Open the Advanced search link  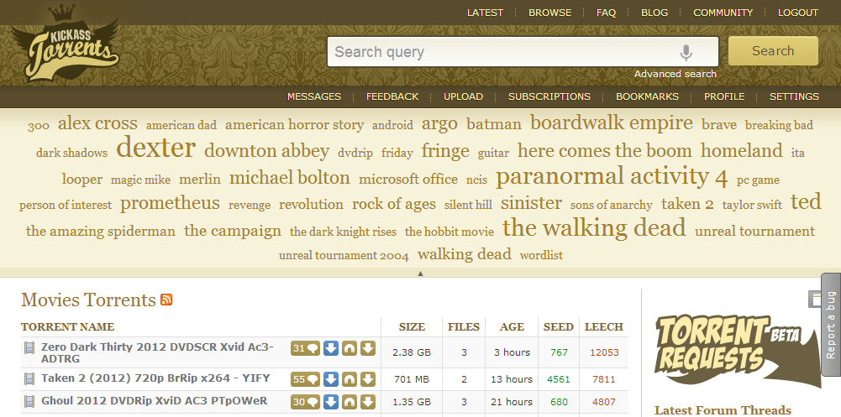click(x=675, y=74)
